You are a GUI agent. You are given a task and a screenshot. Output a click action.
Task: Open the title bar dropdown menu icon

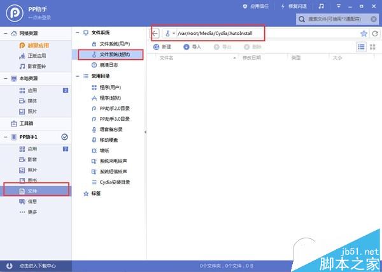(339, 6)
